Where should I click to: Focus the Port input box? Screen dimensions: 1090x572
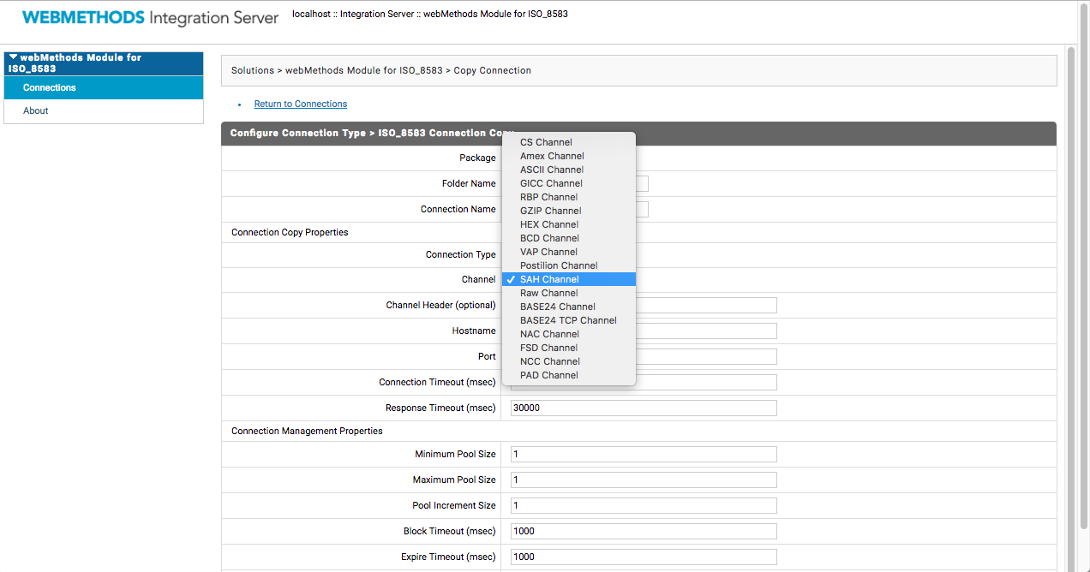pos(706,356)
